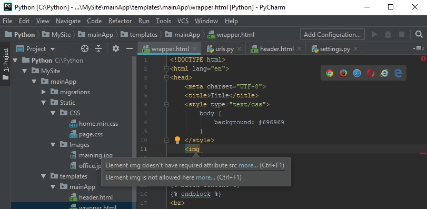Collapse the Static folder
This screenshot has height=209, width=427.
[x=44, y=103]
